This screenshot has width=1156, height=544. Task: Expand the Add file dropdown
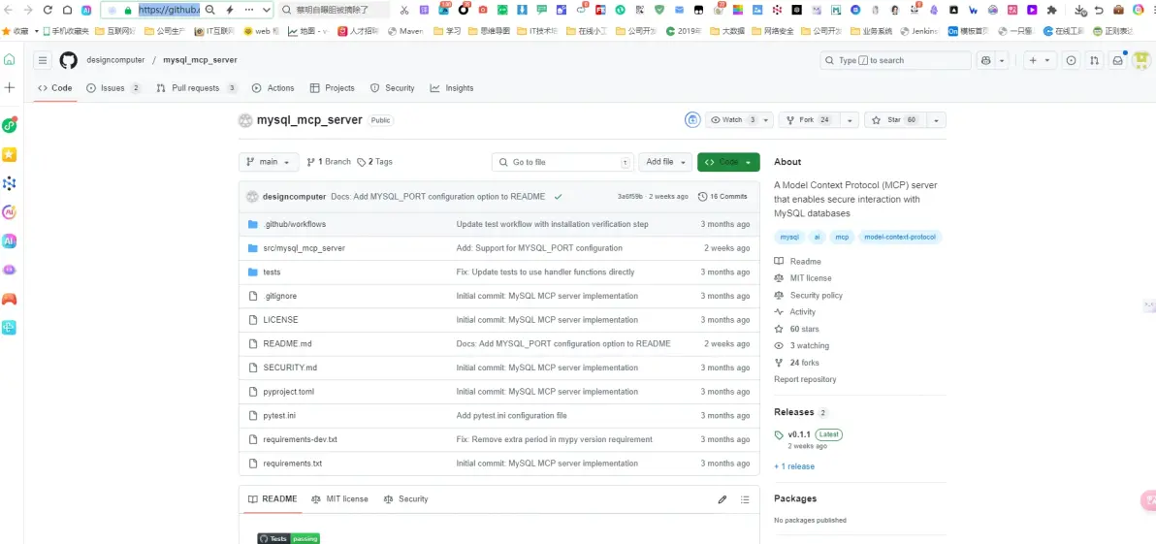(x=666, y=162)
